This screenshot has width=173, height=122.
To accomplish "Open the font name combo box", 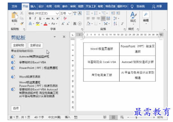I will coord(43,13).
